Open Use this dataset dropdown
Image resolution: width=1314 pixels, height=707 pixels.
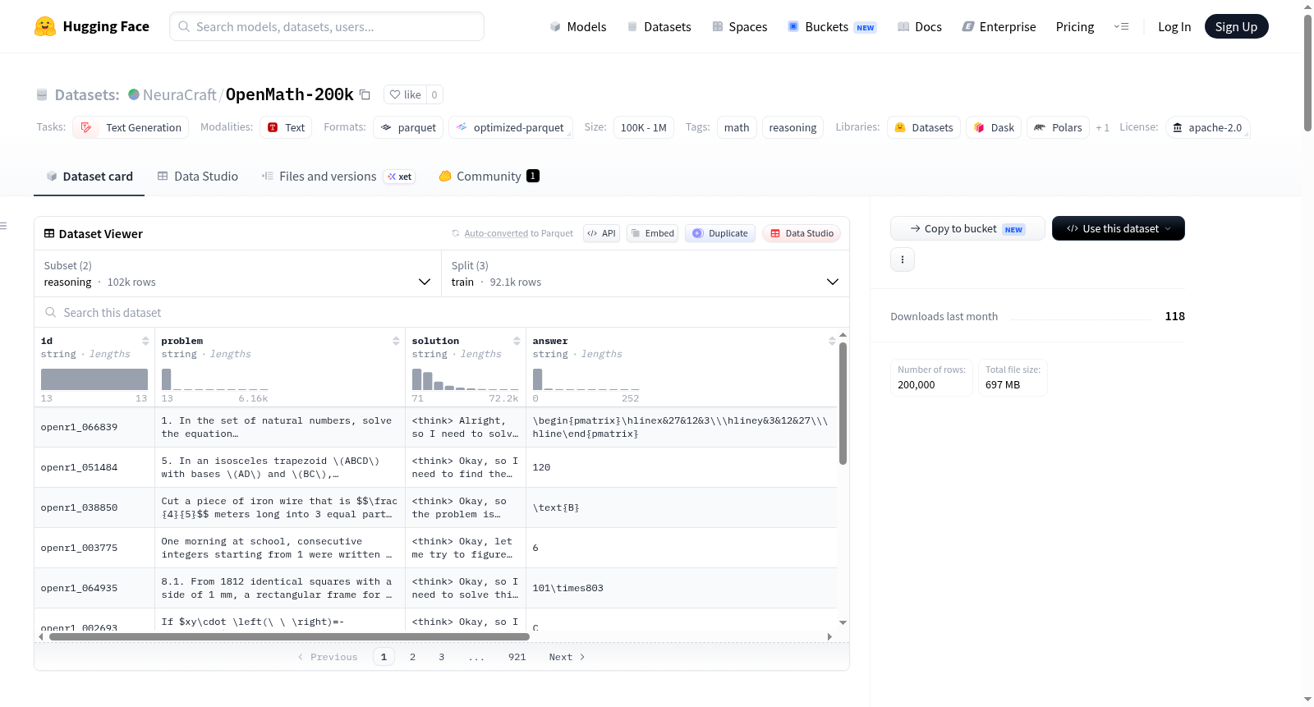pyautogui.click(x=1119, y=228)
